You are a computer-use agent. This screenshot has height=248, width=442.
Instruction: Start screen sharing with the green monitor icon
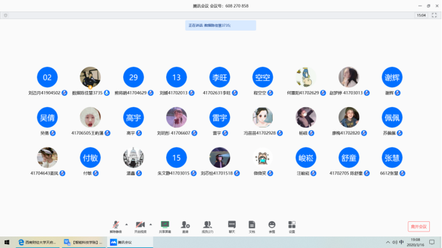click(165, 226)
